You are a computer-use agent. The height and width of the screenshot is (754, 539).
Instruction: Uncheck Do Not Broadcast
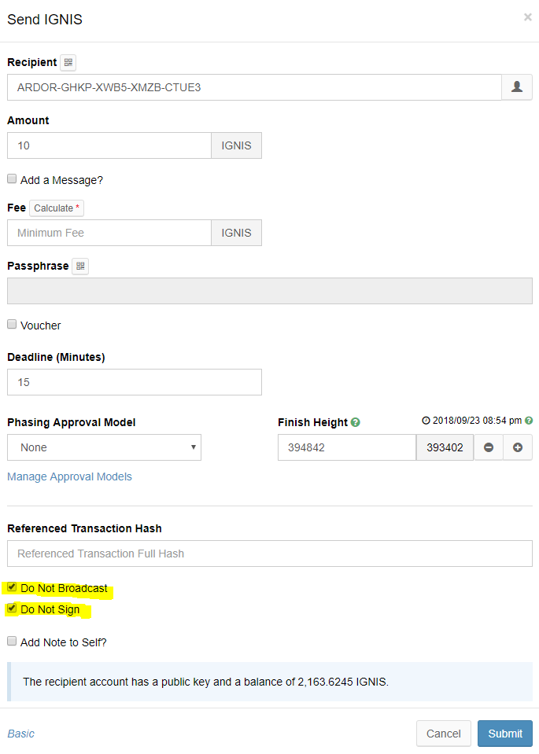[12, 587]
